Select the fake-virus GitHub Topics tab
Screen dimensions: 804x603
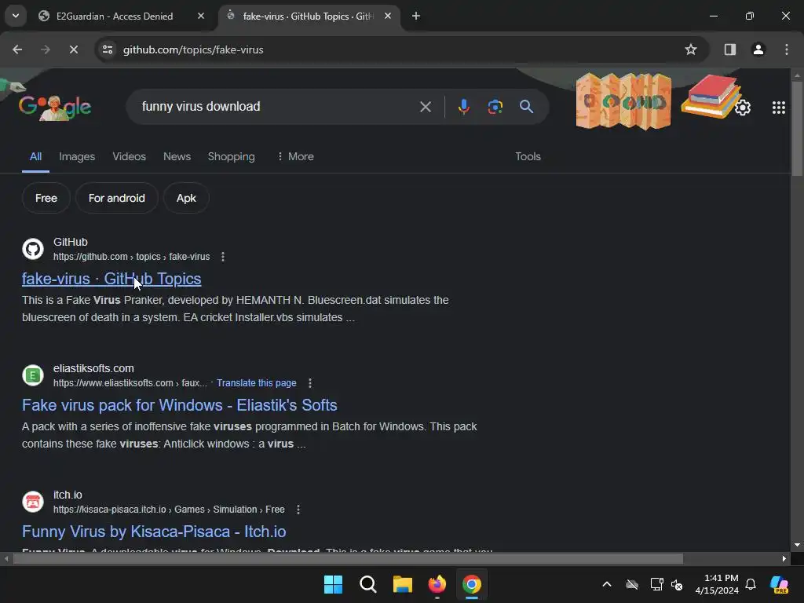coord(308,16)
